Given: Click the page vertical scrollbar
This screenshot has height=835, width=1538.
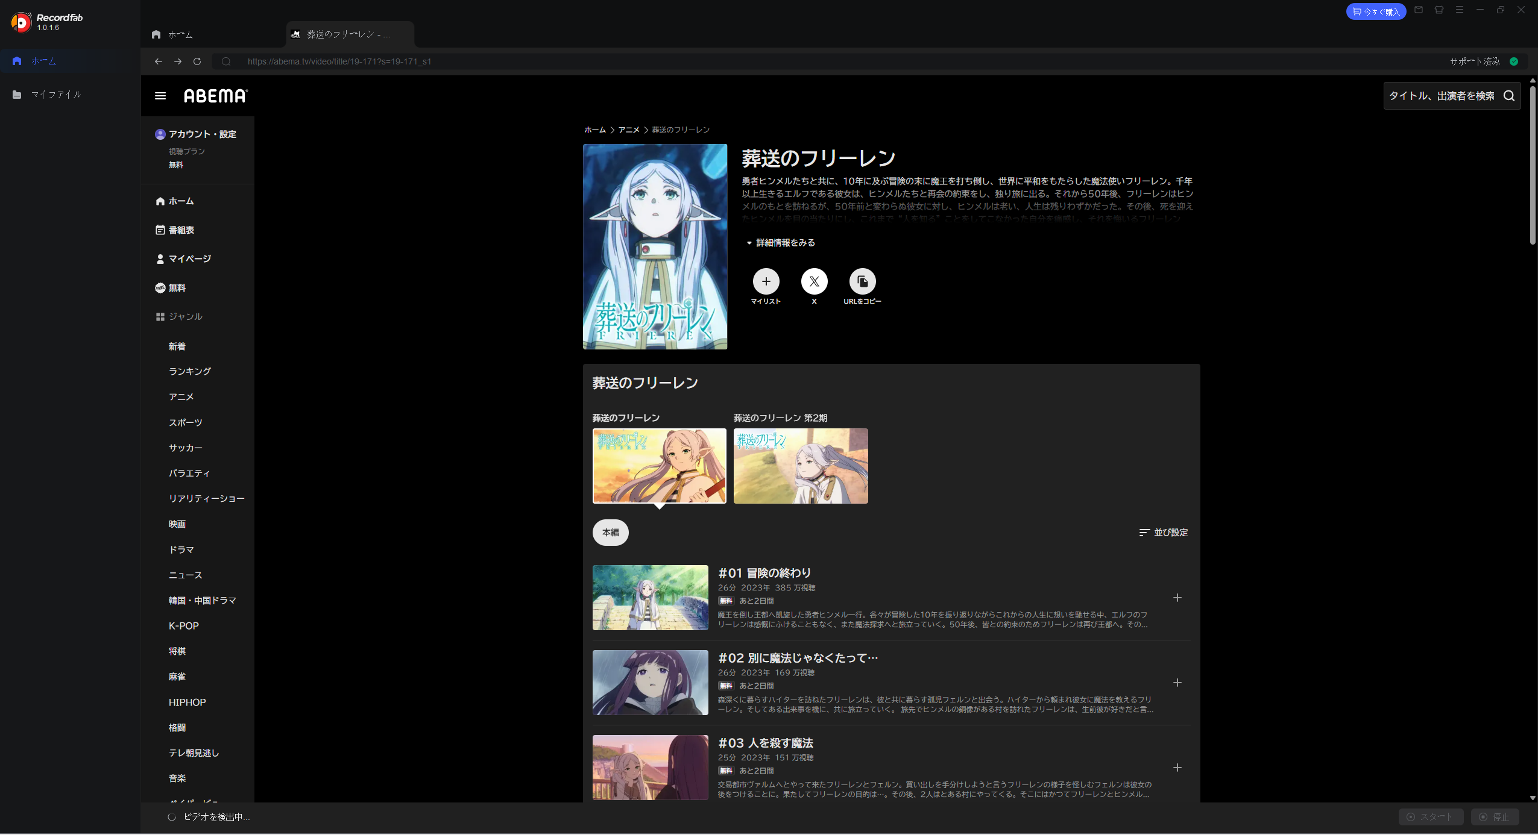Looking at the screenshot, I should pyautogui.click(x=1533, y=166).
